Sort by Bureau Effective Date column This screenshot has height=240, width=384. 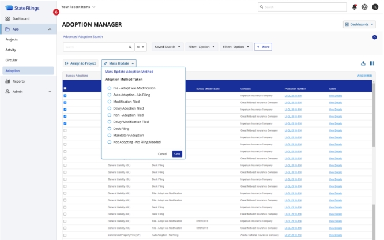point(208,89)
